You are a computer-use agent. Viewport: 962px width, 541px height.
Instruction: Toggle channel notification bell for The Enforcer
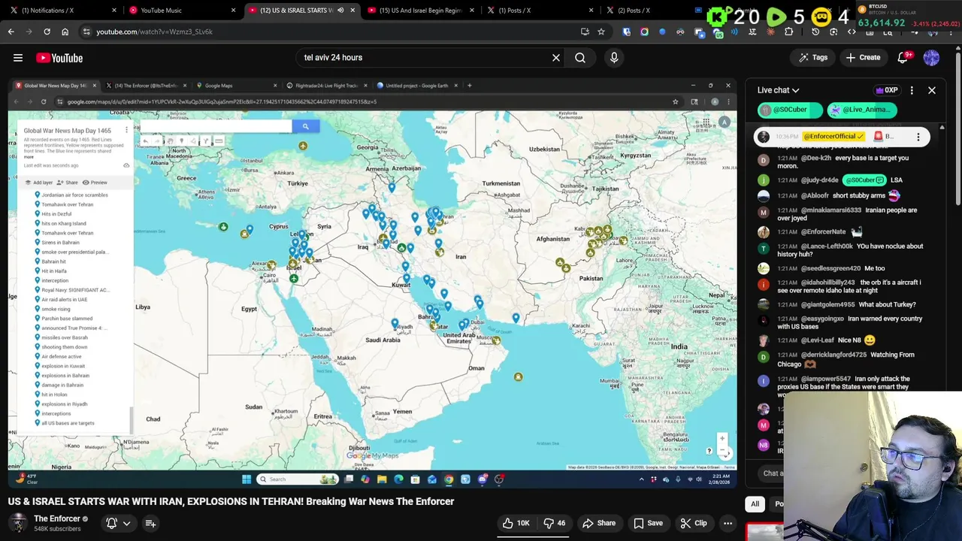point(111,523)
